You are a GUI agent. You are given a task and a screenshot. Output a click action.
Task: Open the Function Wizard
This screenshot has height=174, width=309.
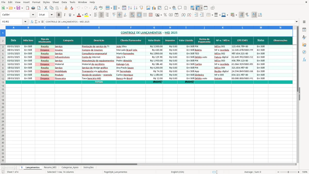point(32,22)
